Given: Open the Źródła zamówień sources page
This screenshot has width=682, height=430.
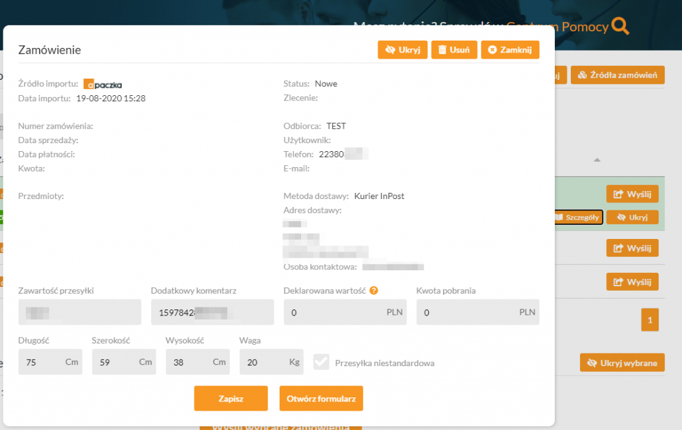Looking at the screenshot, I should point(617,75).
